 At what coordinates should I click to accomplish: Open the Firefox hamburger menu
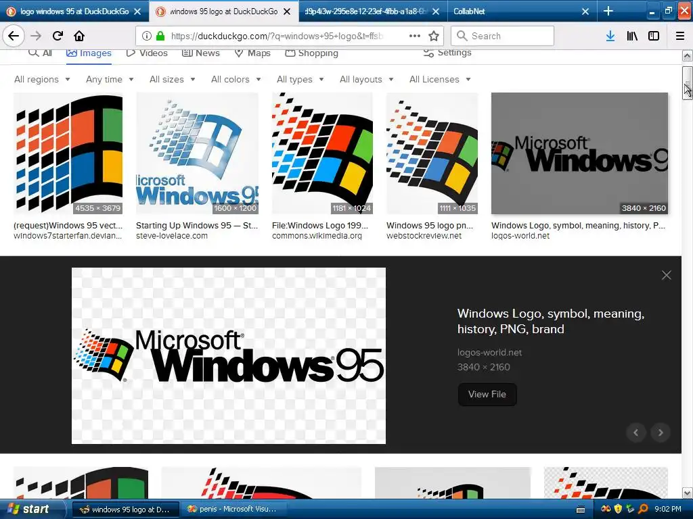[680, 36]
